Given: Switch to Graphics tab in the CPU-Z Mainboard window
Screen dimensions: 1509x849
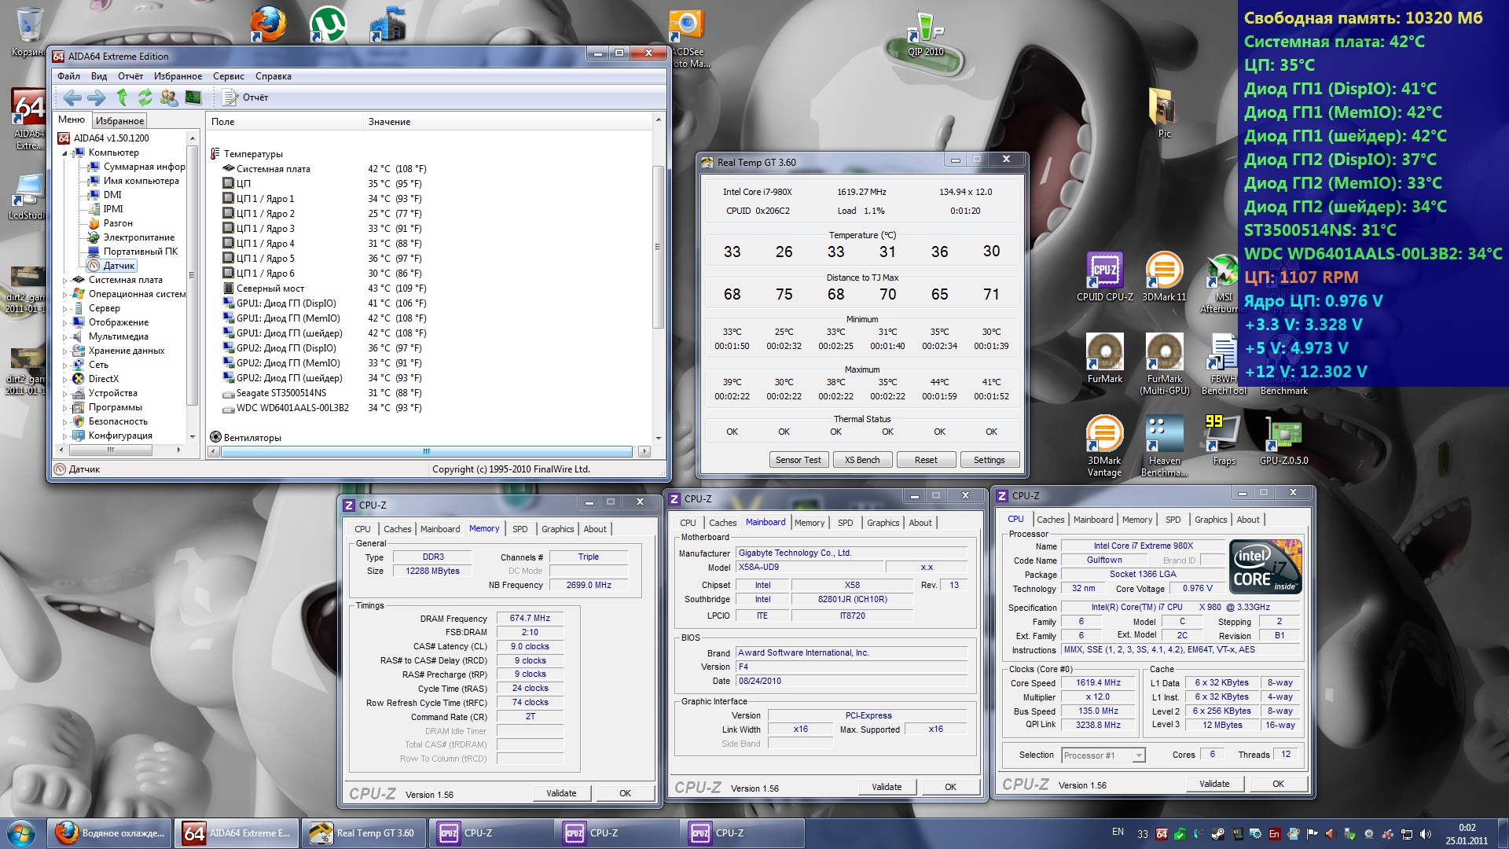Looking at the screenshot, I should pyautogui.click(x=883, y=523).
